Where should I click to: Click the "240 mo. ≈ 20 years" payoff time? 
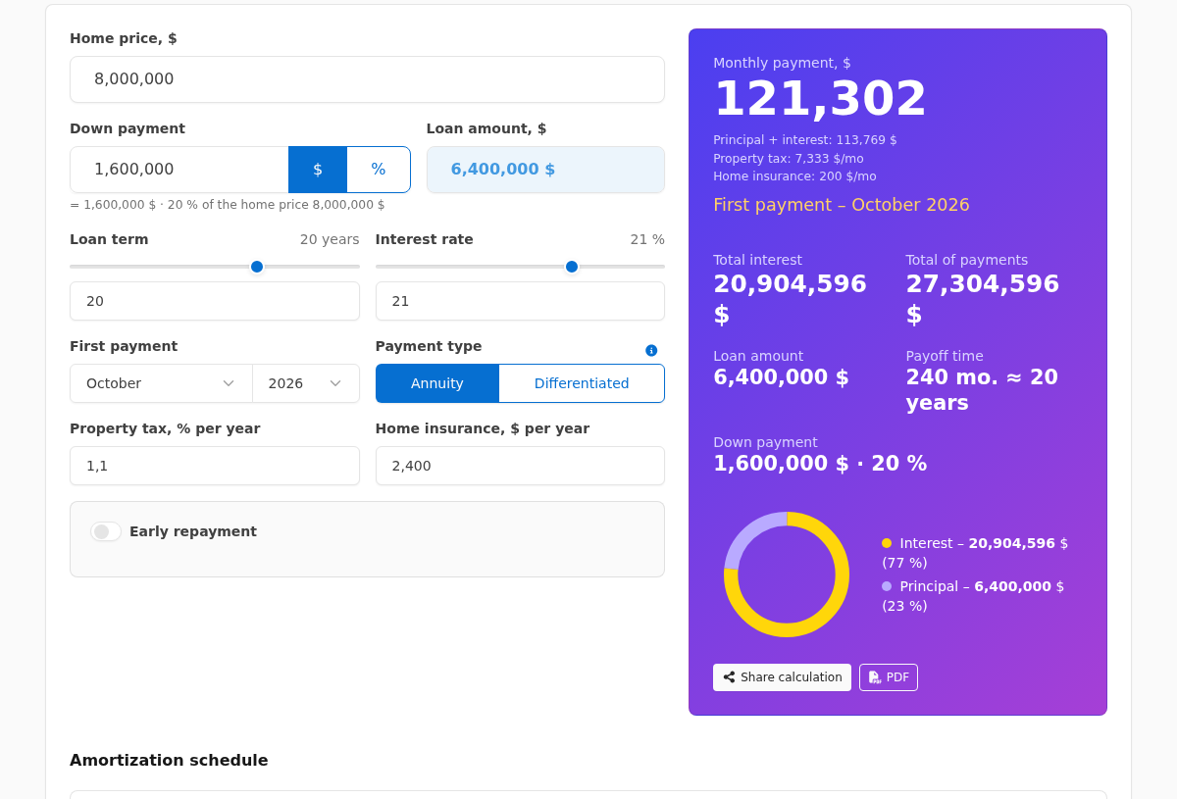[982, 390]
